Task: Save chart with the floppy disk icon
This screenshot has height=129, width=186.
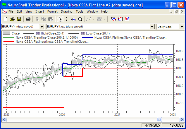Action: (19, 19)
